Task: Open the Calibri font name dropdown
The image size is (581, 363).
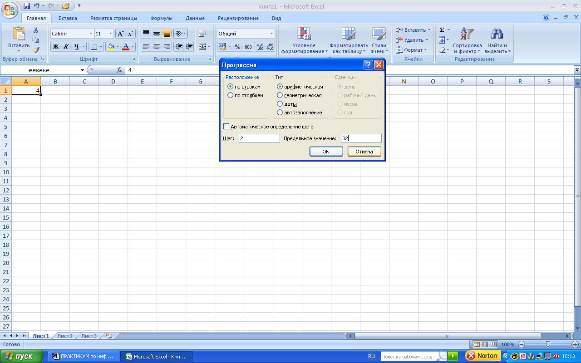Action: pyautogui.click(x=91, y=34)
